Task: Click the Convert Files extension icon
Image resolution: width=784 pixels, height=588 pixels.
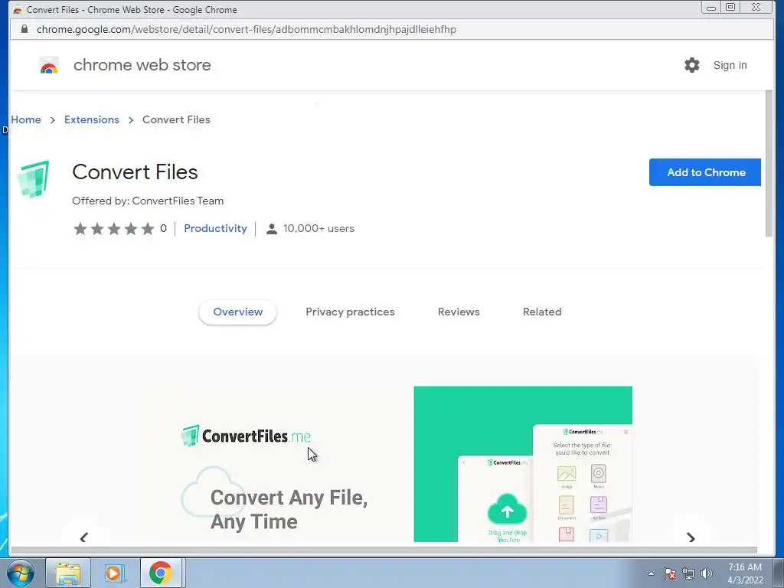Action: click(x=34, y=179)
